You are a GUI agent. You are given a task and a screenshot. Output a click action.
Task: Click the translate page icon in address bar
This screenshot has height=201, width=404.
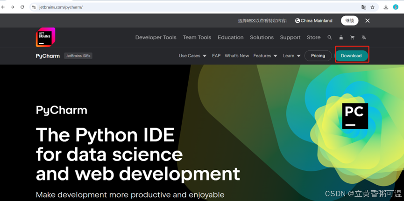point(364,7)
